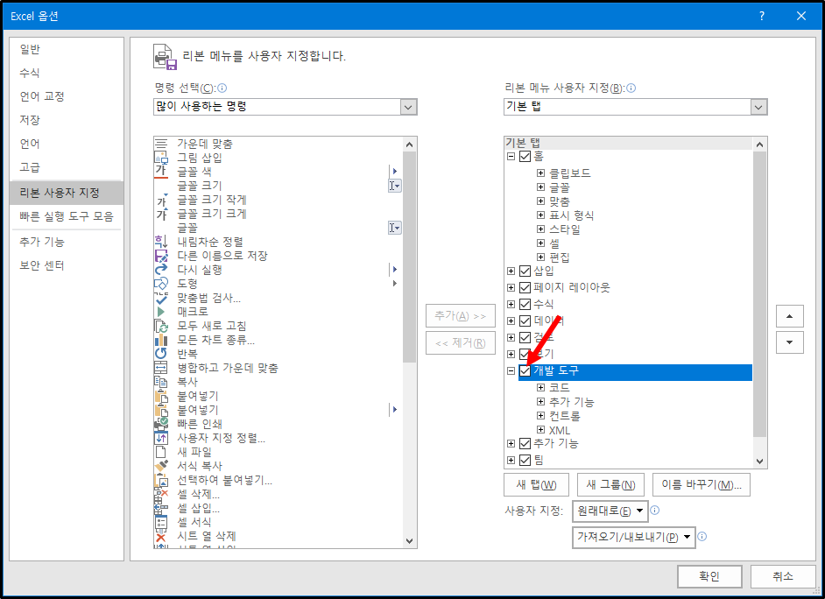Uncheck the 수식 tab checkbox
Viewport: 825px width, 599px height.
[525, 304]
